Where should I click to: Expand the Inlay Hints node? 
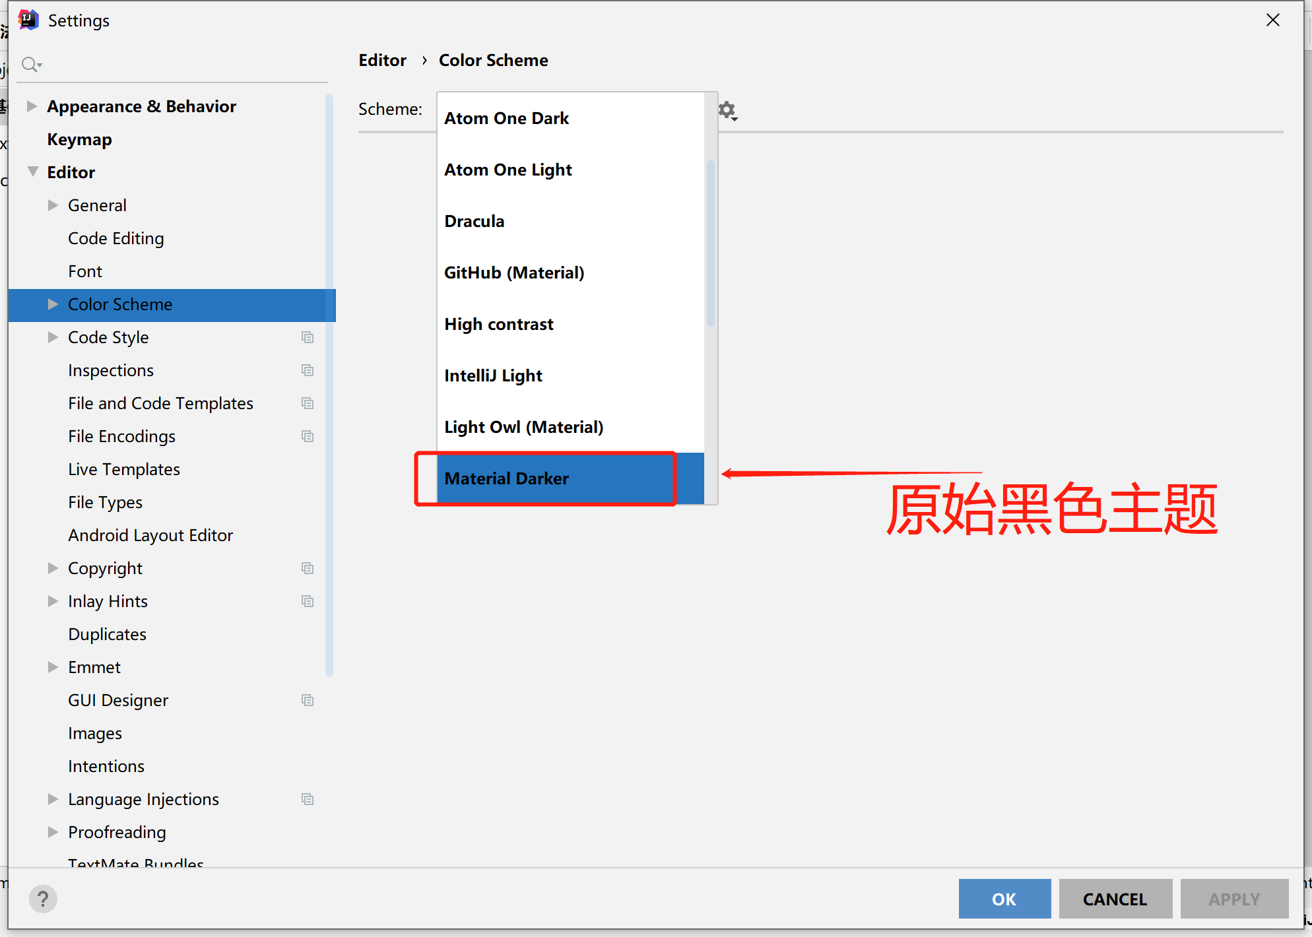(x=53, y=601)
